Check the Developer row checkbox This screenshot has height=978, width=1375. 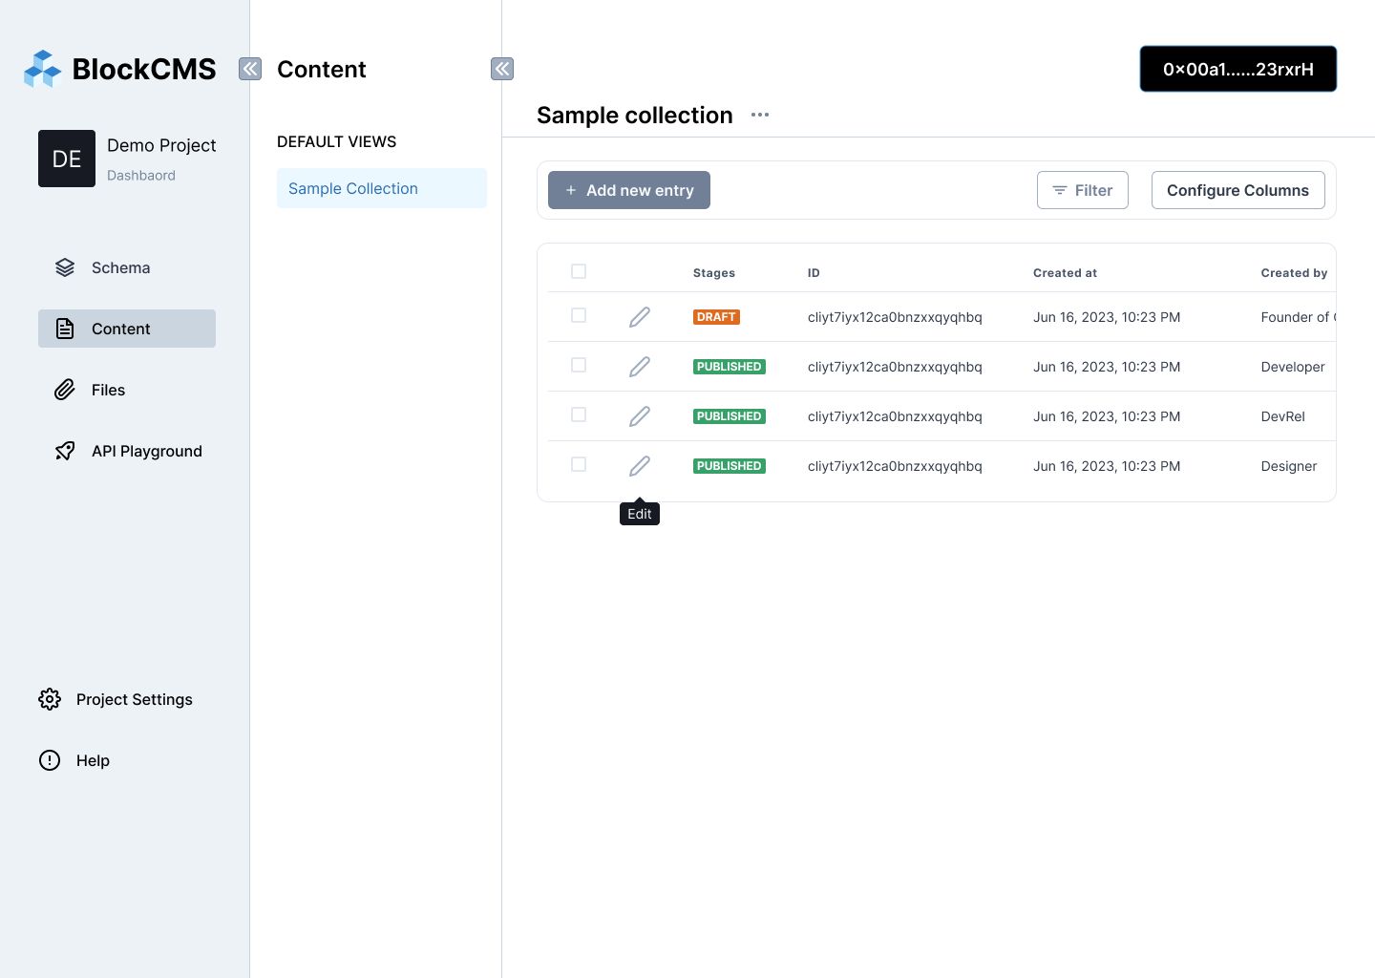click(x=579, y=365)
